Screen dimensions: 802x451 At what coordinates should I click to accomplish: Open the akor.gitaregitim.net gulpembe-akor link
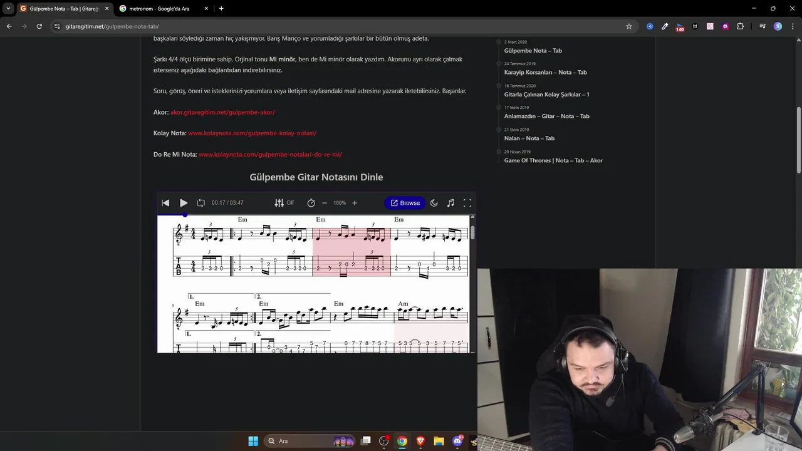click(222, 112)
